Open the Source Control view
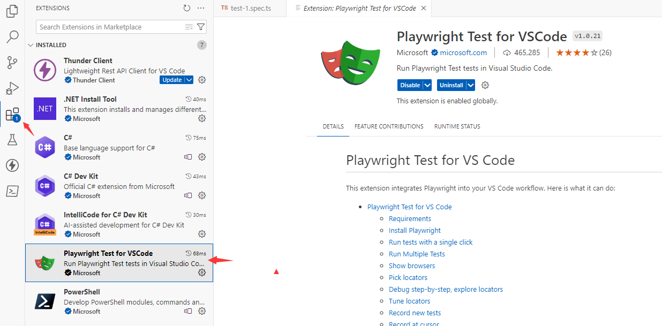This screenshot has width=662, height=326. pos(12,63)
